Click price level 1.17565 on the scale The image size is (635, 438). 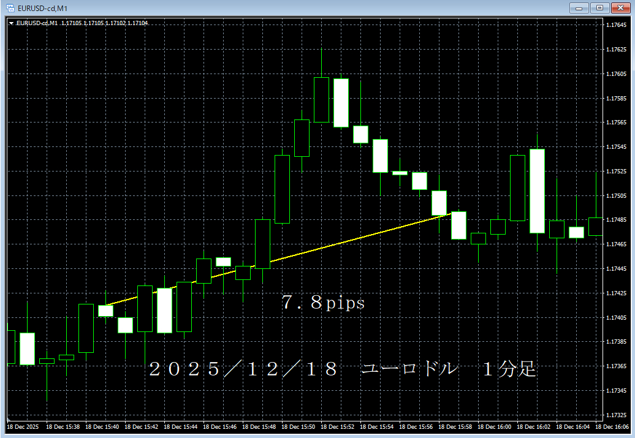pos(616,123)
